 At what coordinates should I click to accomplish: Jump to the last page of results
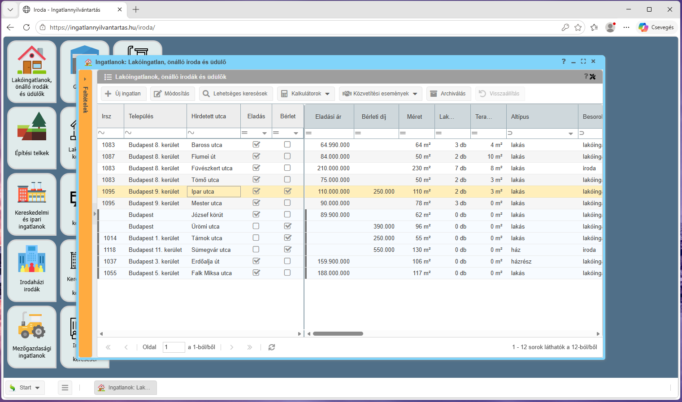click(x=250, y=347)
